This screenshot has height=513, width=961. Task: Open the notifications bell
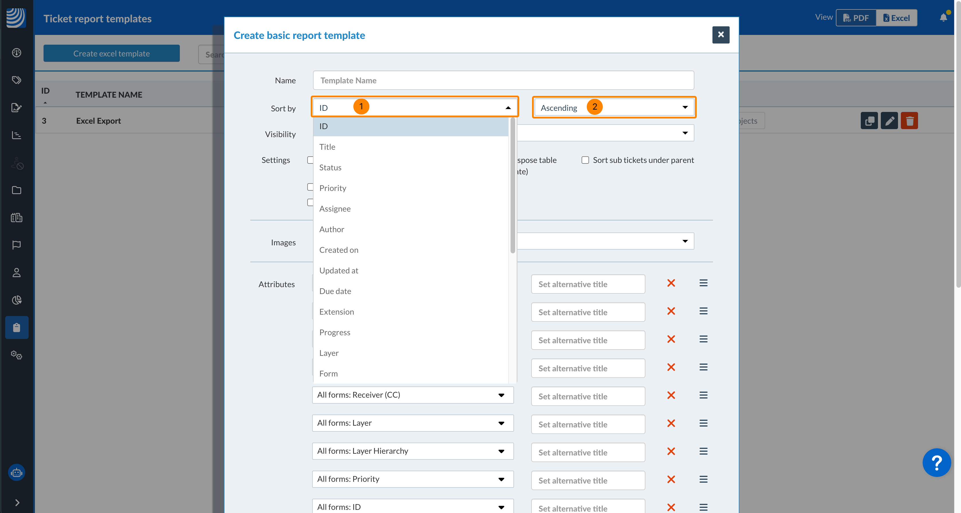944,17
